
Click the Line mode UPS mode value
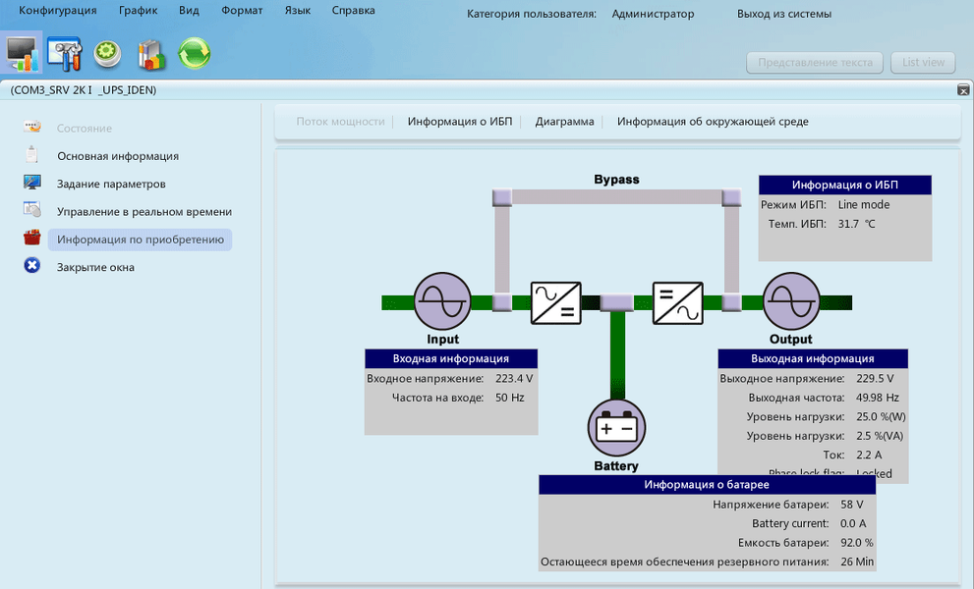864,205
